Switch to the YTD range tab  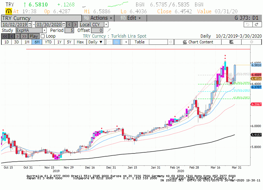point(48,42)
